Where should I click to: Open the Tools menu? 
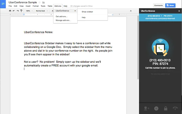tap(43, 6)
